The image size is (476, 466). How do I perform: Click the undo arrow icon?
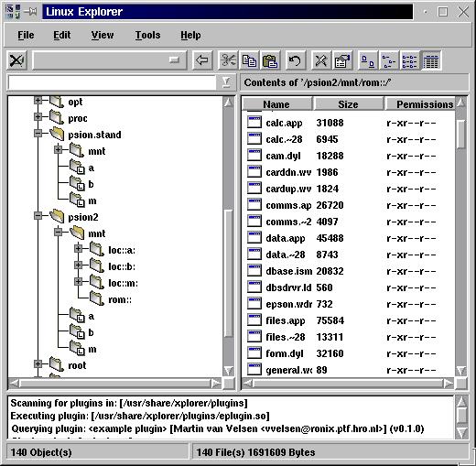[295, 60]
